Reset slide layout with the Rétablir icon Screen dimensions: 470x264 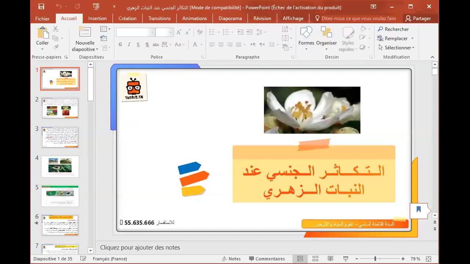(x=104, y=38)
